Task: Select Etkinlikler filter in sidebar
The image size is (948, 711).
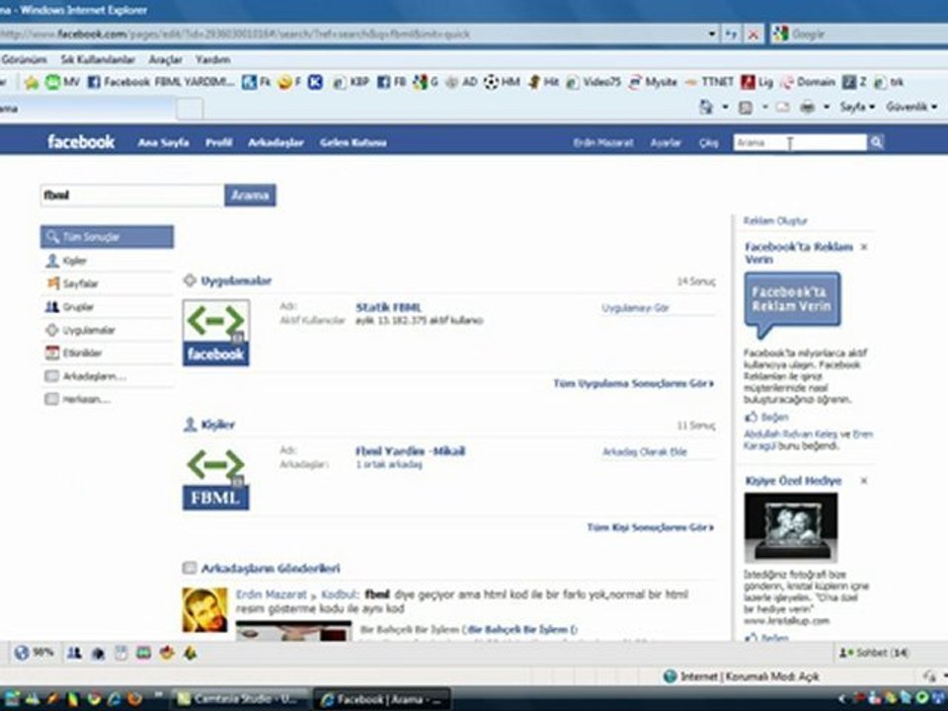Action: tap(107, 354)
